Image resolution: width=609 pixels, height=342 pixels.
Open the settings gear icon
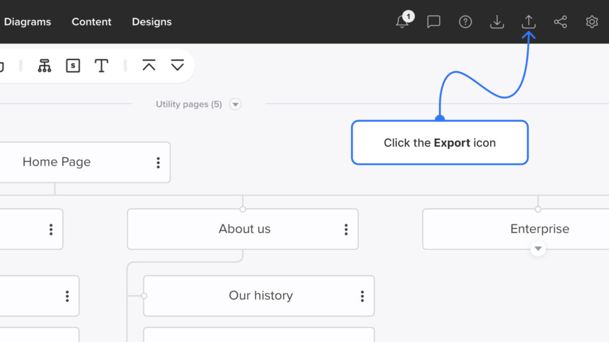(592, 22)
